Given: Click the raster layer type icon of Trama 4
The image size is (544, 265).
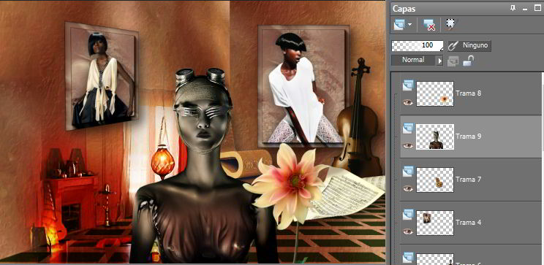Looking at the screenshot, I should click(x=408, y=215).
